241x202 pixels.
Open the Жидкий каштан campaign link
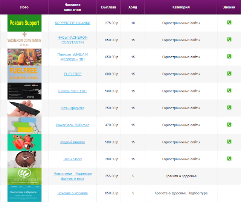73,142
